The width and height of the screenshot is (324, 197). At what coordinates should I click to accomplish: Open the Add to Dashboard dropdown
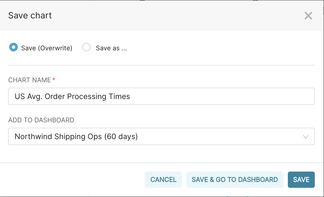(161, 136)
